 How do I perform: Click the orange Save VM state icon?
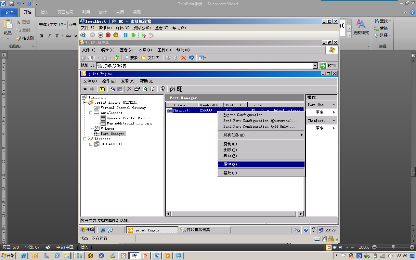tap(116, 35)
